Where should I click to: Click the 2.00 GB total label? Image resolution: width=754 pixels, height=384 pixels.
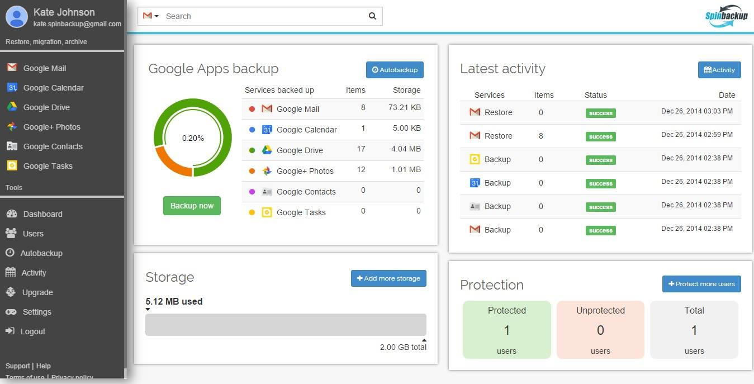pos(403,347)
